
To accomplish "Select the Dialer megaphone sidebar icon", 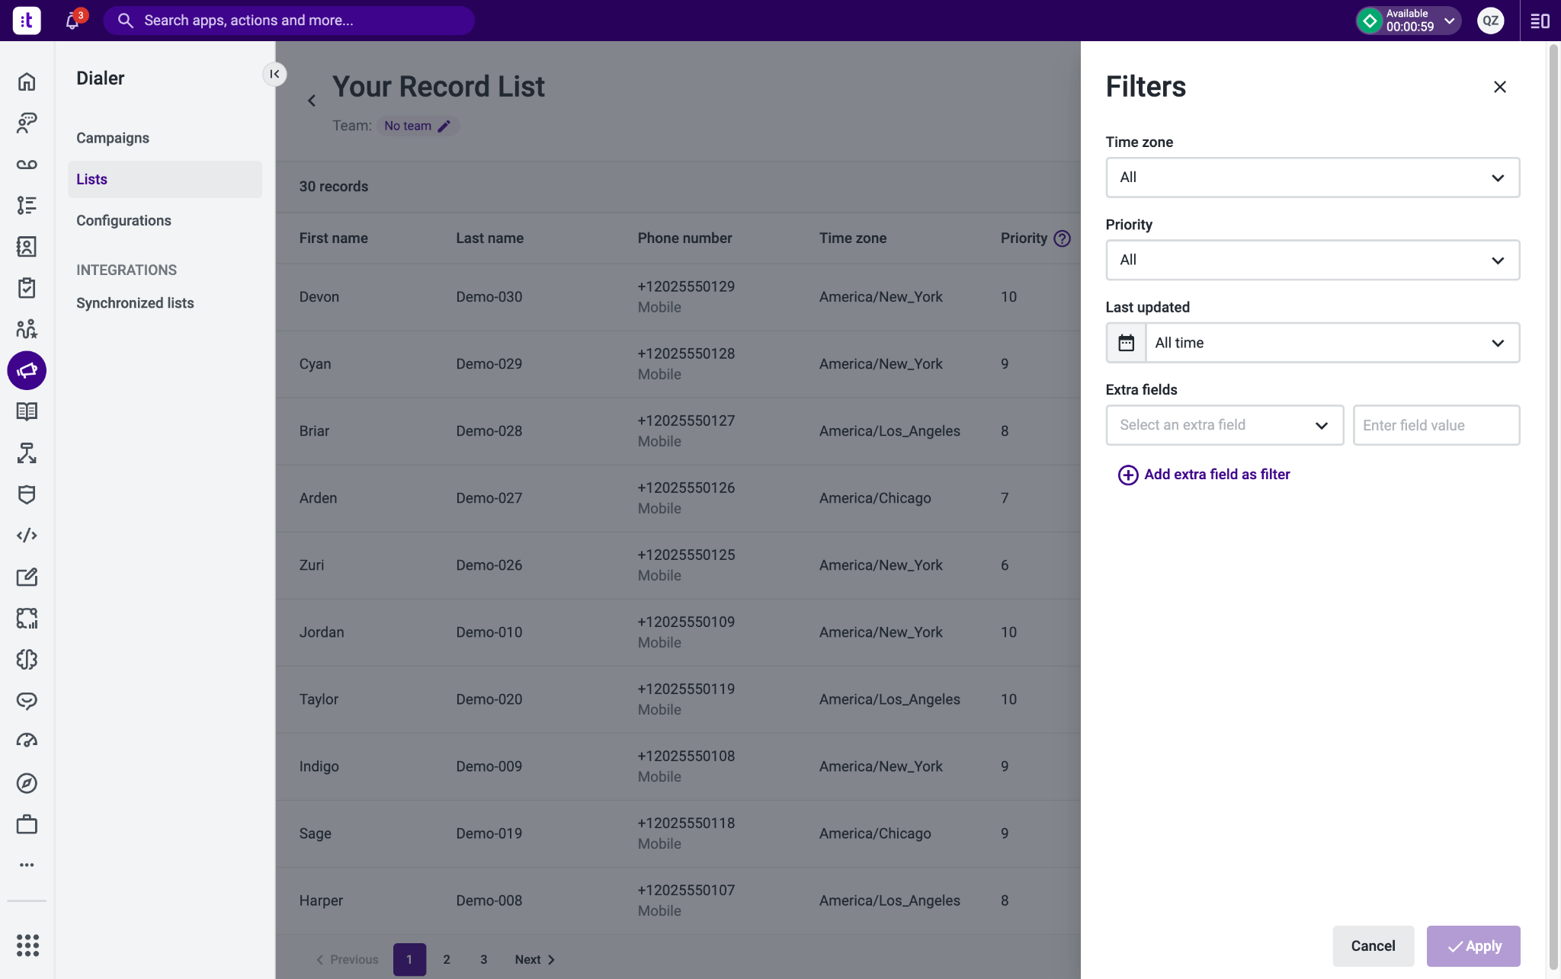I will tap(27, 370).
